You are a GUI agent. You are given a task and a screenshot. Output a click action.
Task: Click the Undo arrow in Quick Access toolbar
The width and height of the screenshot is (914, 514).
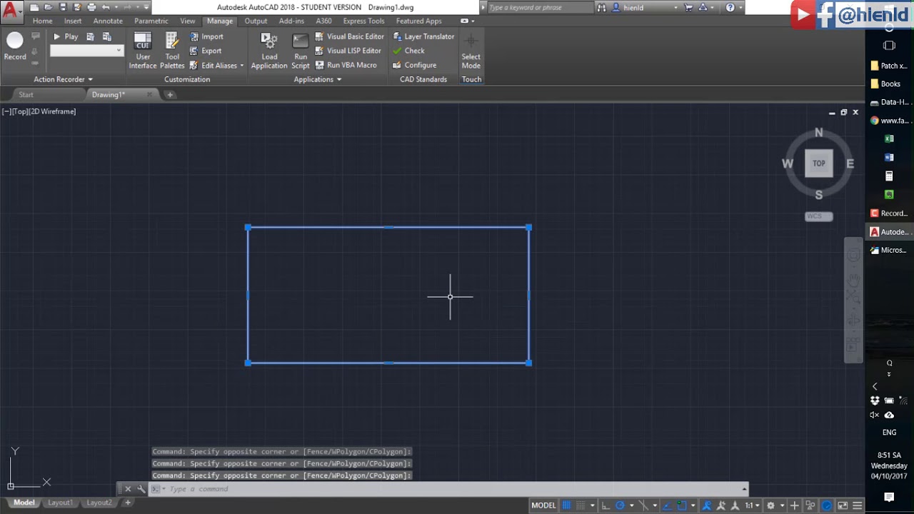(x=106, y=7)
